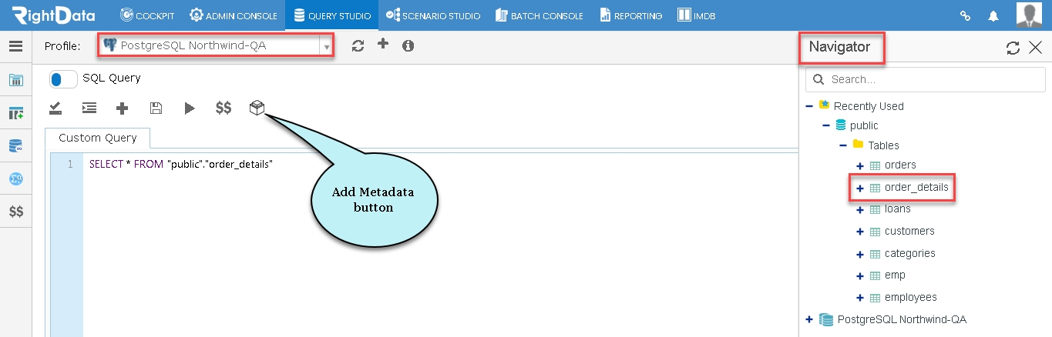Select the Recently Used label

pyautogui.click(x=869, y=106)
